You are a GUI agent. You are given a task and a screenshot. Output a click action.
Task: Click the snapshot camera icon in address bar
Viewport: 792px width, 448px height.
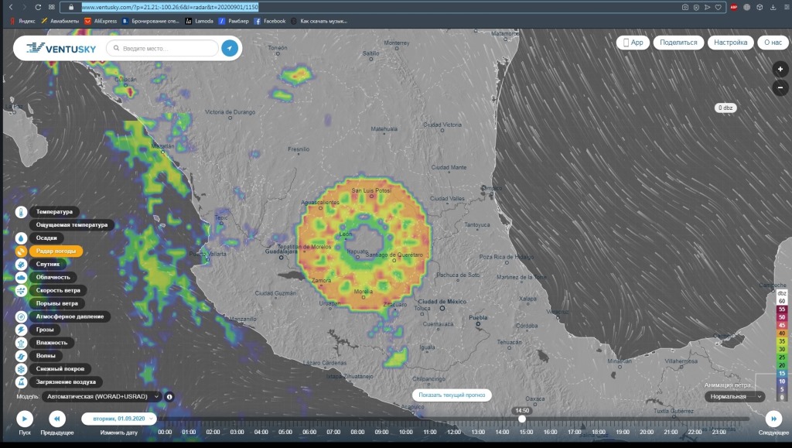click(685, 7)
